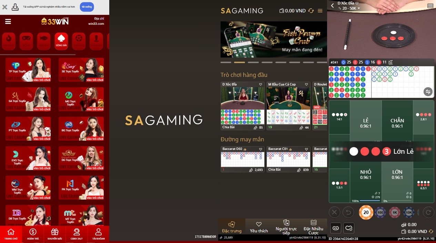Select the 100 chip

(381, 212)
